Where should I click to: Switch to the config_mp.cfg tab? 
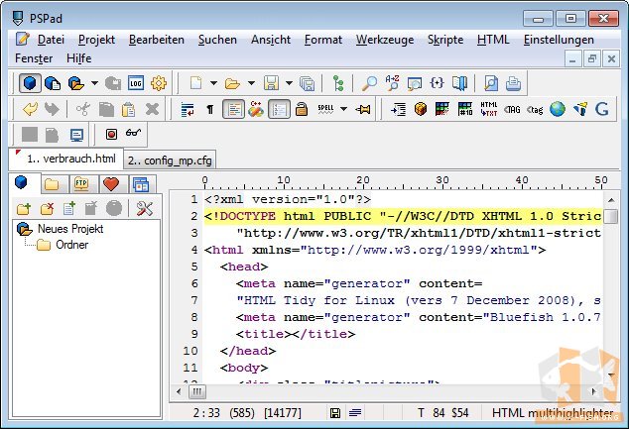tap(170, 161)
